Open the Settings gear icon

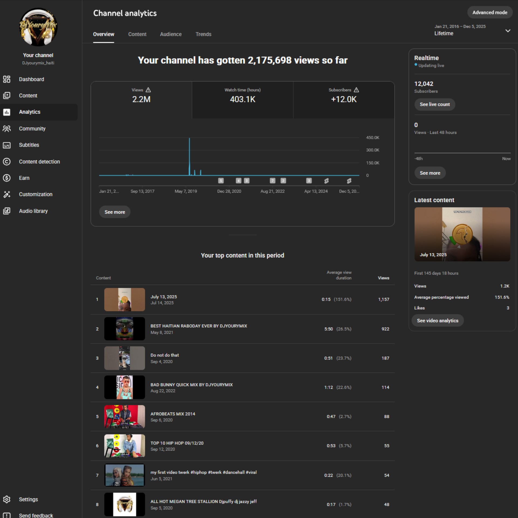[x=6, y=499]
